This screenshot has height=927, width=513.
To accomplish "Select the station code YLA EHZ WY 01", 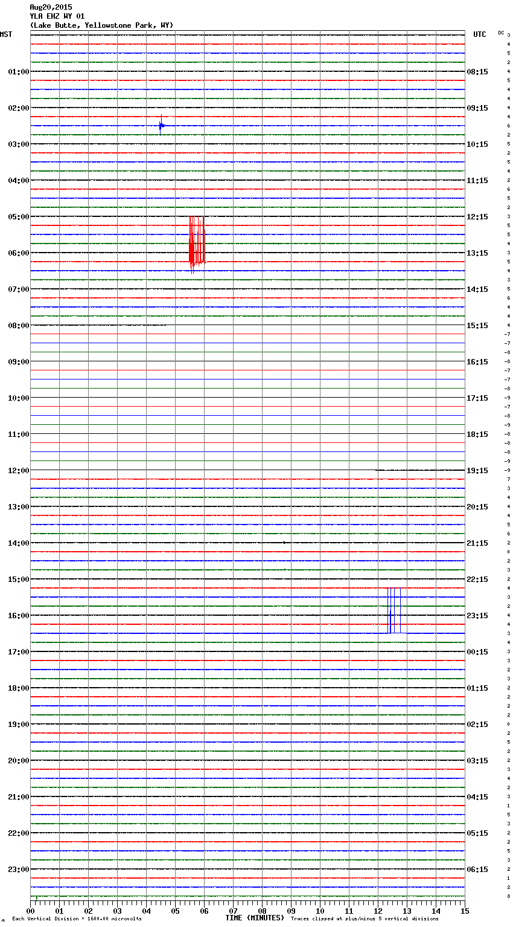I will pos(57,16).
